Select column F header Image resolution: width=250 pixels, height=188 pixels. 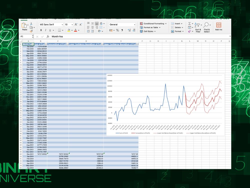click(142, 41)
